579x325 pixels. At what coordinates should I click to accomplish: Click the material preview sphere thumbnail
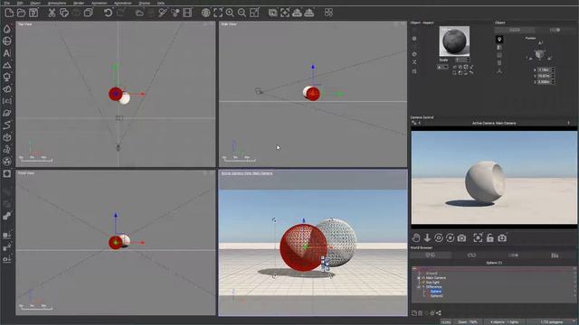(454, 41)
